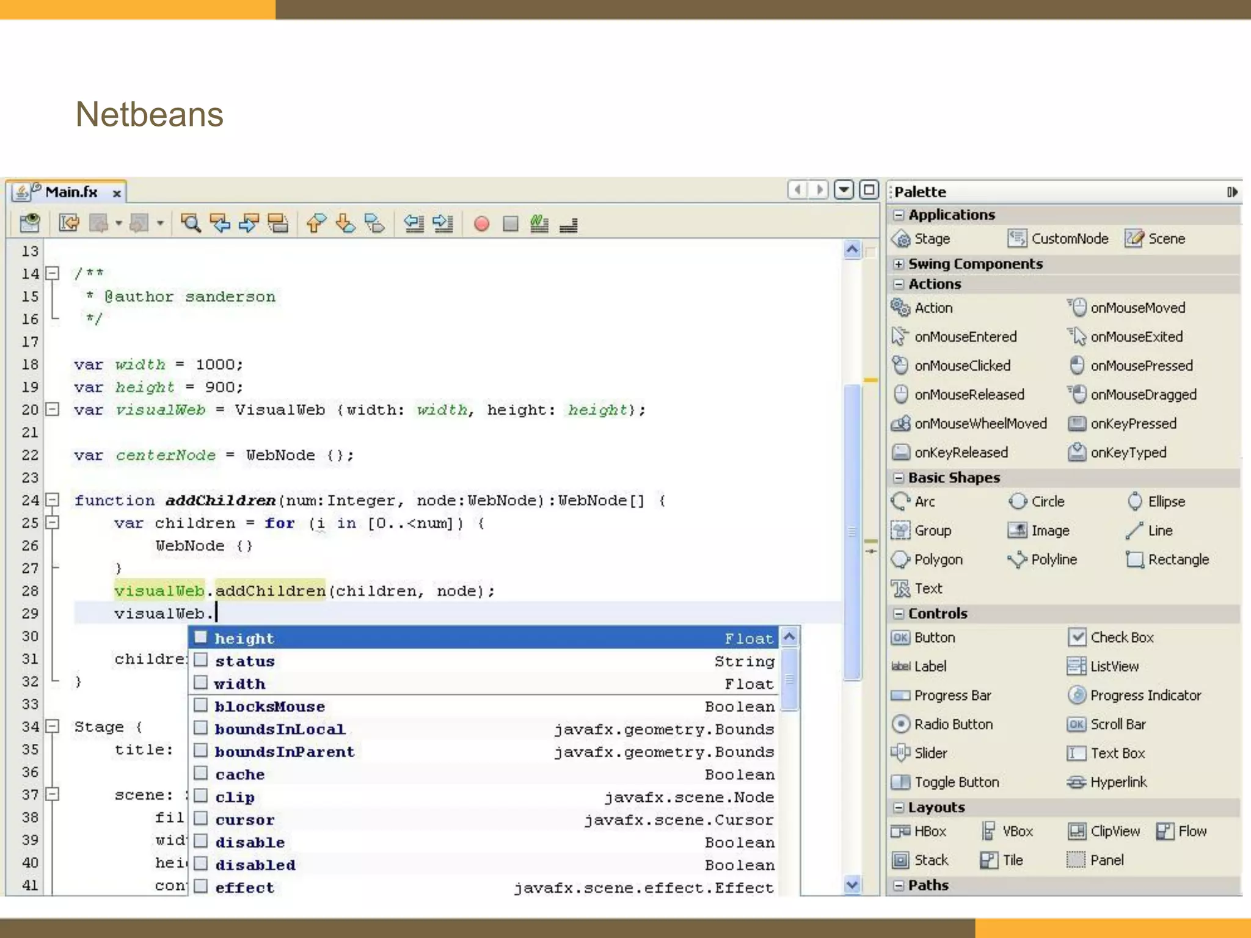1251x938 pixels.
Task: Choose the Circle basic shape
Action: [x=1036, y=501]
